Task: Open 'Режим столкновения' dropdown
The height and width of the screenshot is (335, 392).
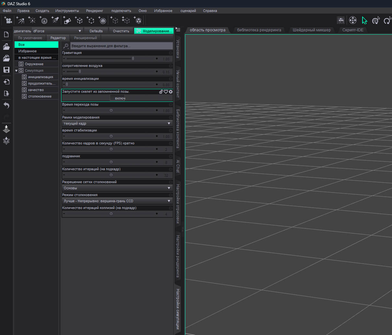Action: [117, 201]
